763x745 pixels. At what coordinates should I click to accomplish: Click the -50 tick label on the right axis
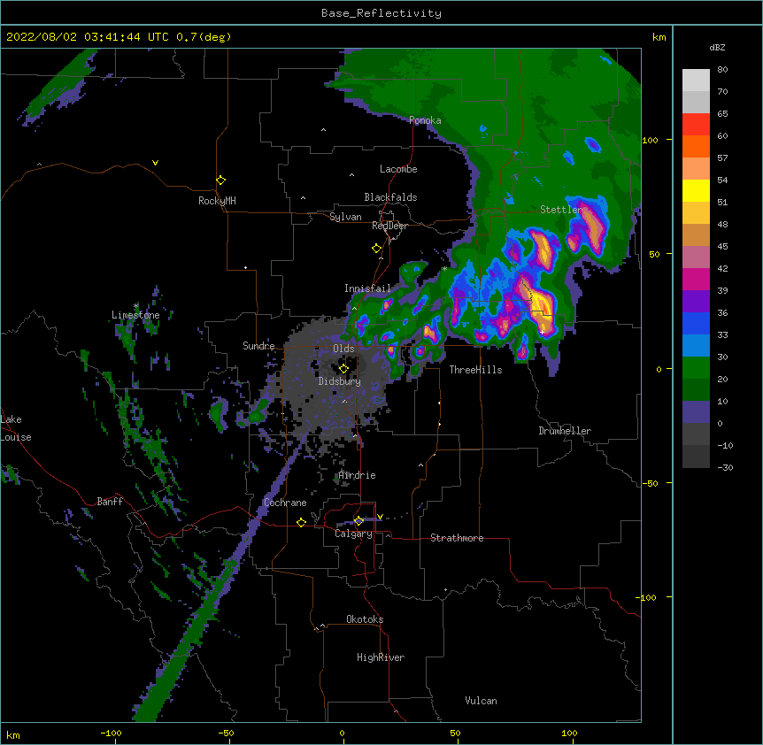click(x=650, y=483)
